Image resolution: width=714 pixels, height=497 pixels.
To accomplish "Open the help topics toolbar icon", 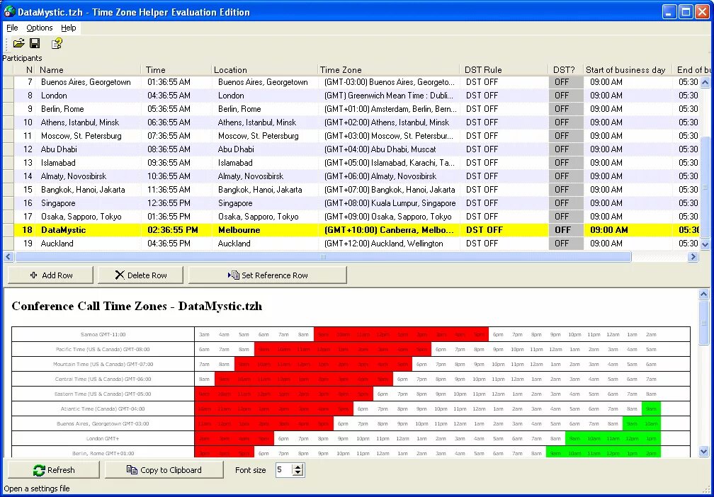I will click(57, 43).
